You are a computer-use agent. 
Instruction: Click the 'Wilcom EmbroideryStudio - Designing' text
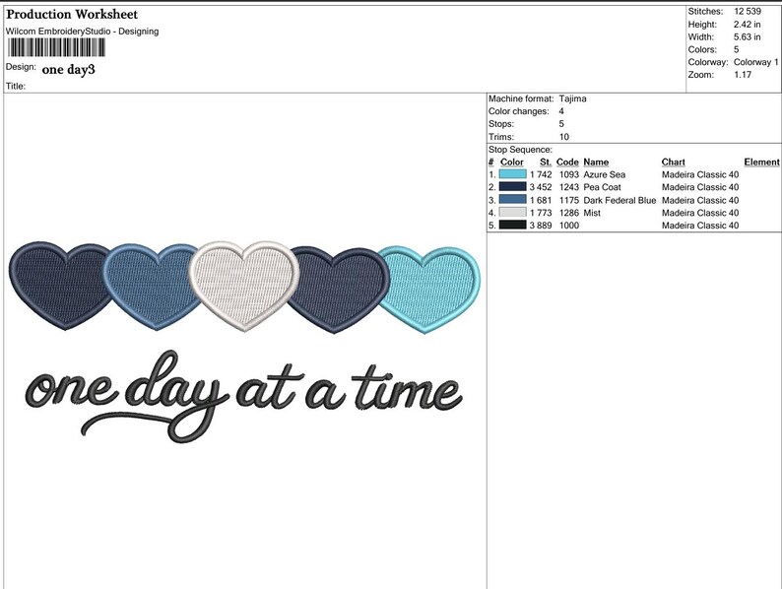click(83, 31)
